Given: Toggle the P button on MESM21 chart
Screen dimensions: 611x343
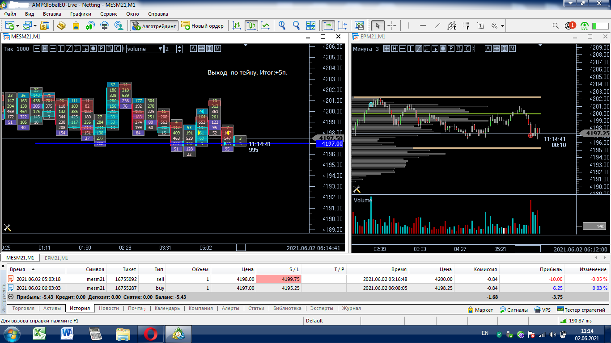Looking at the screenshot, I should [102, 49].
